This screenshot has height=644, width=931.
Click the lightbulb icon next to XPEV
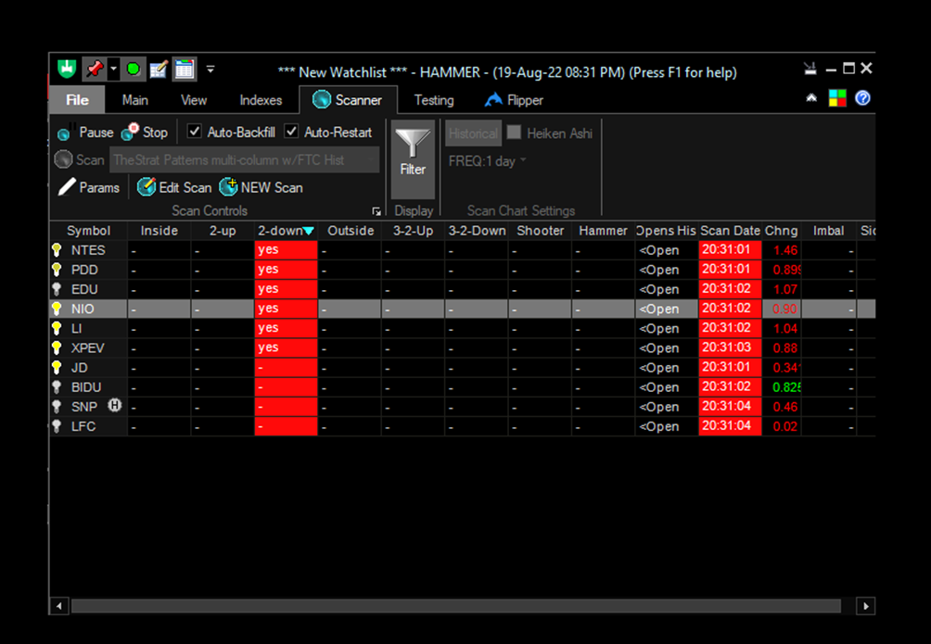57,347
